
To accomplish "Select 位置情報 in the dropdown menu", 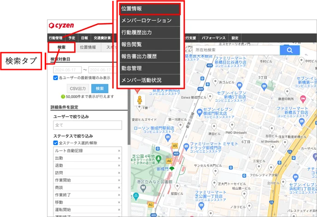I will [x=150, y=9].
